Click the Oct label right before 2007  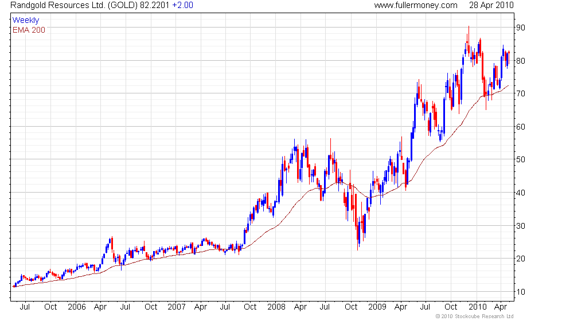tap(151, 307)
